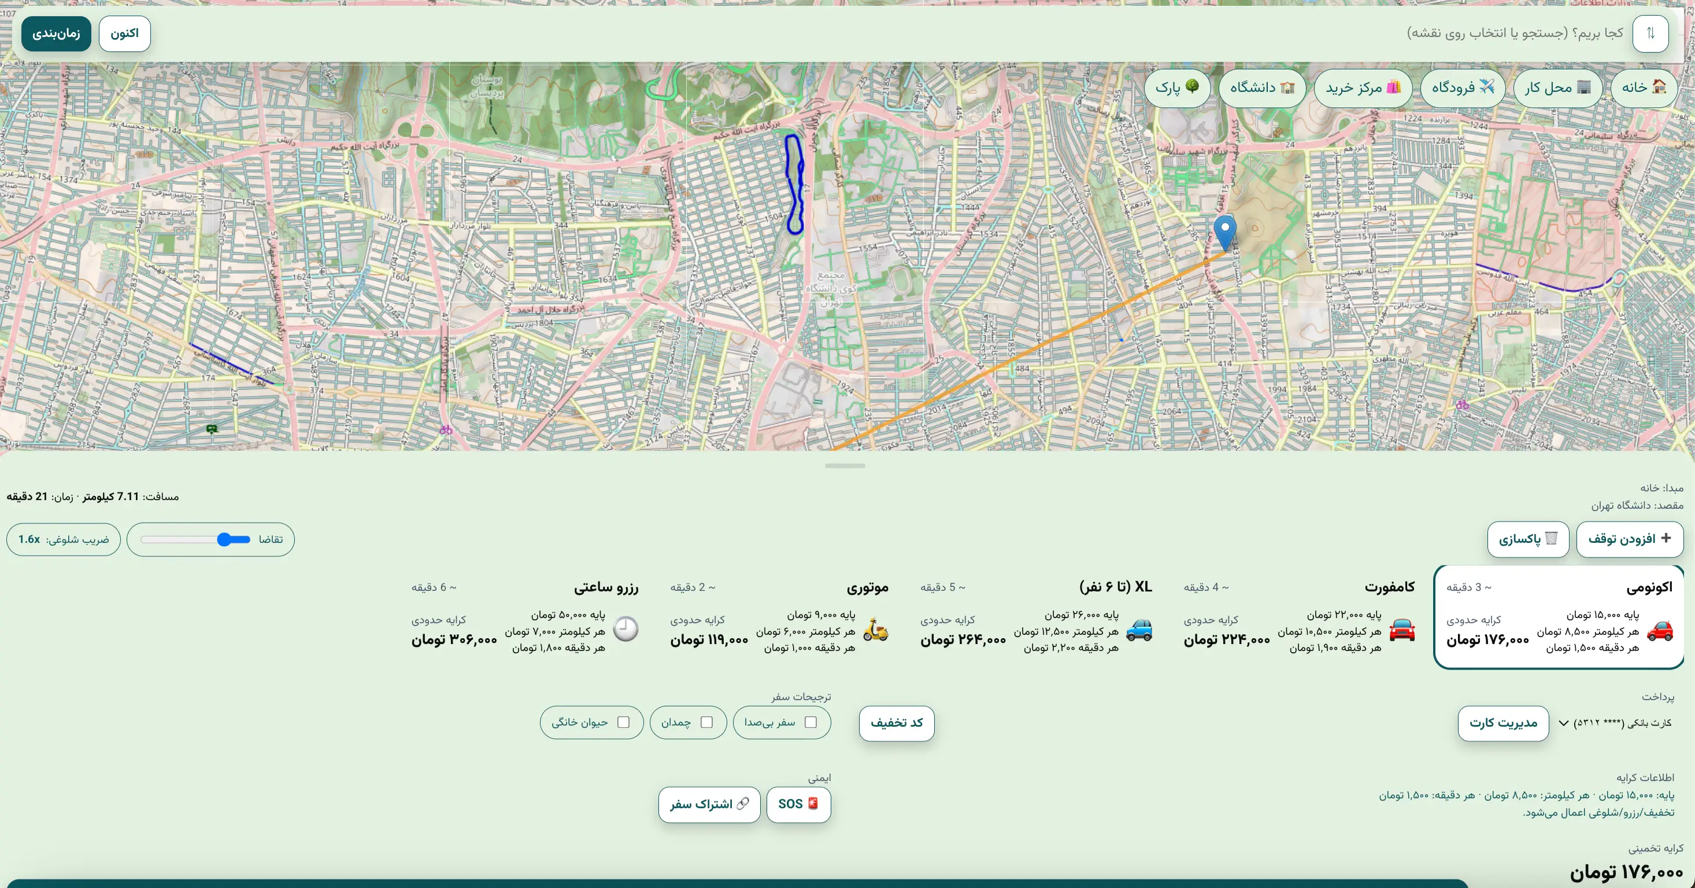1695x888 pixels.
Task: Click the add stop (افزودن توقف) button
Action: 1629,539
